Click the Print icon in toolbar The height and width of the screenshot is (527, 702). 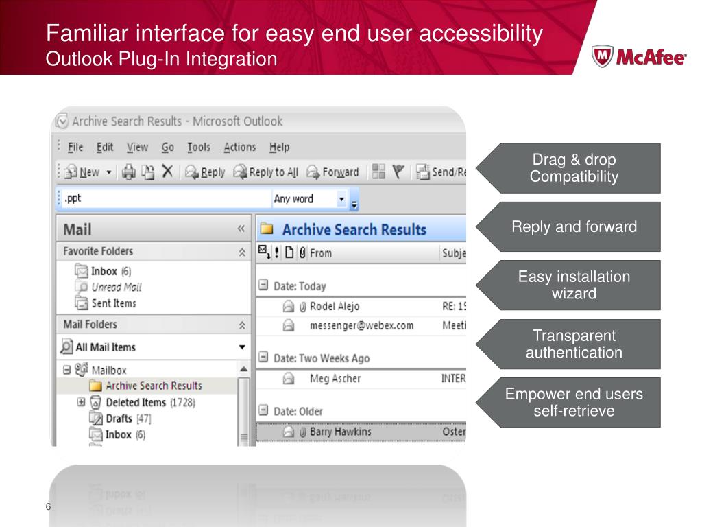(x=128, y=172)
